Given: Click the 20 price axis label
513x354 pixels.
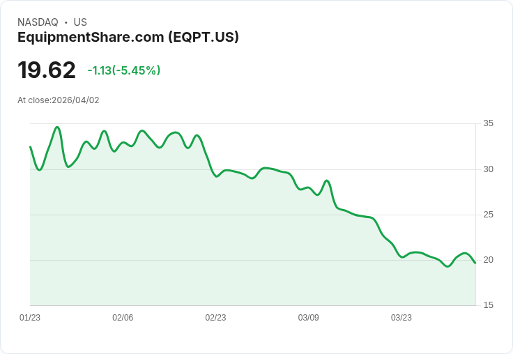Looking at the screenshot, I should pyautogui.click(x=488, y=260).
